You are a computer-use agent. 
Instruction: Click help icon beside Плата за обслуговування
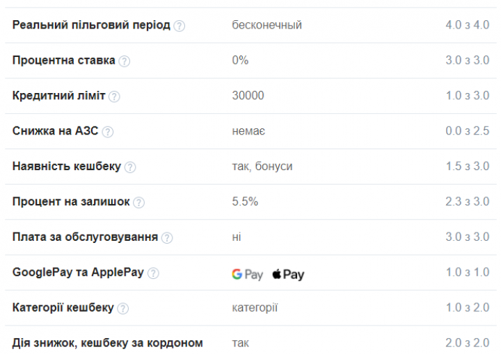(167, 238)
